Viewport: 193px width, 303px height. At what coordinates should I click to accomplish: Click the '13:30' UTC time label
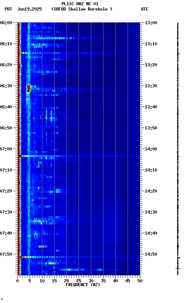[x=151, y=86]
